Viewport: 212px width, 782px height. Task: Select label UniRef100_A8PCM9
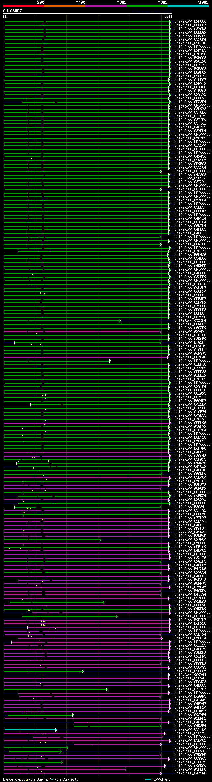pyautogui.click(x=190, y=488)
